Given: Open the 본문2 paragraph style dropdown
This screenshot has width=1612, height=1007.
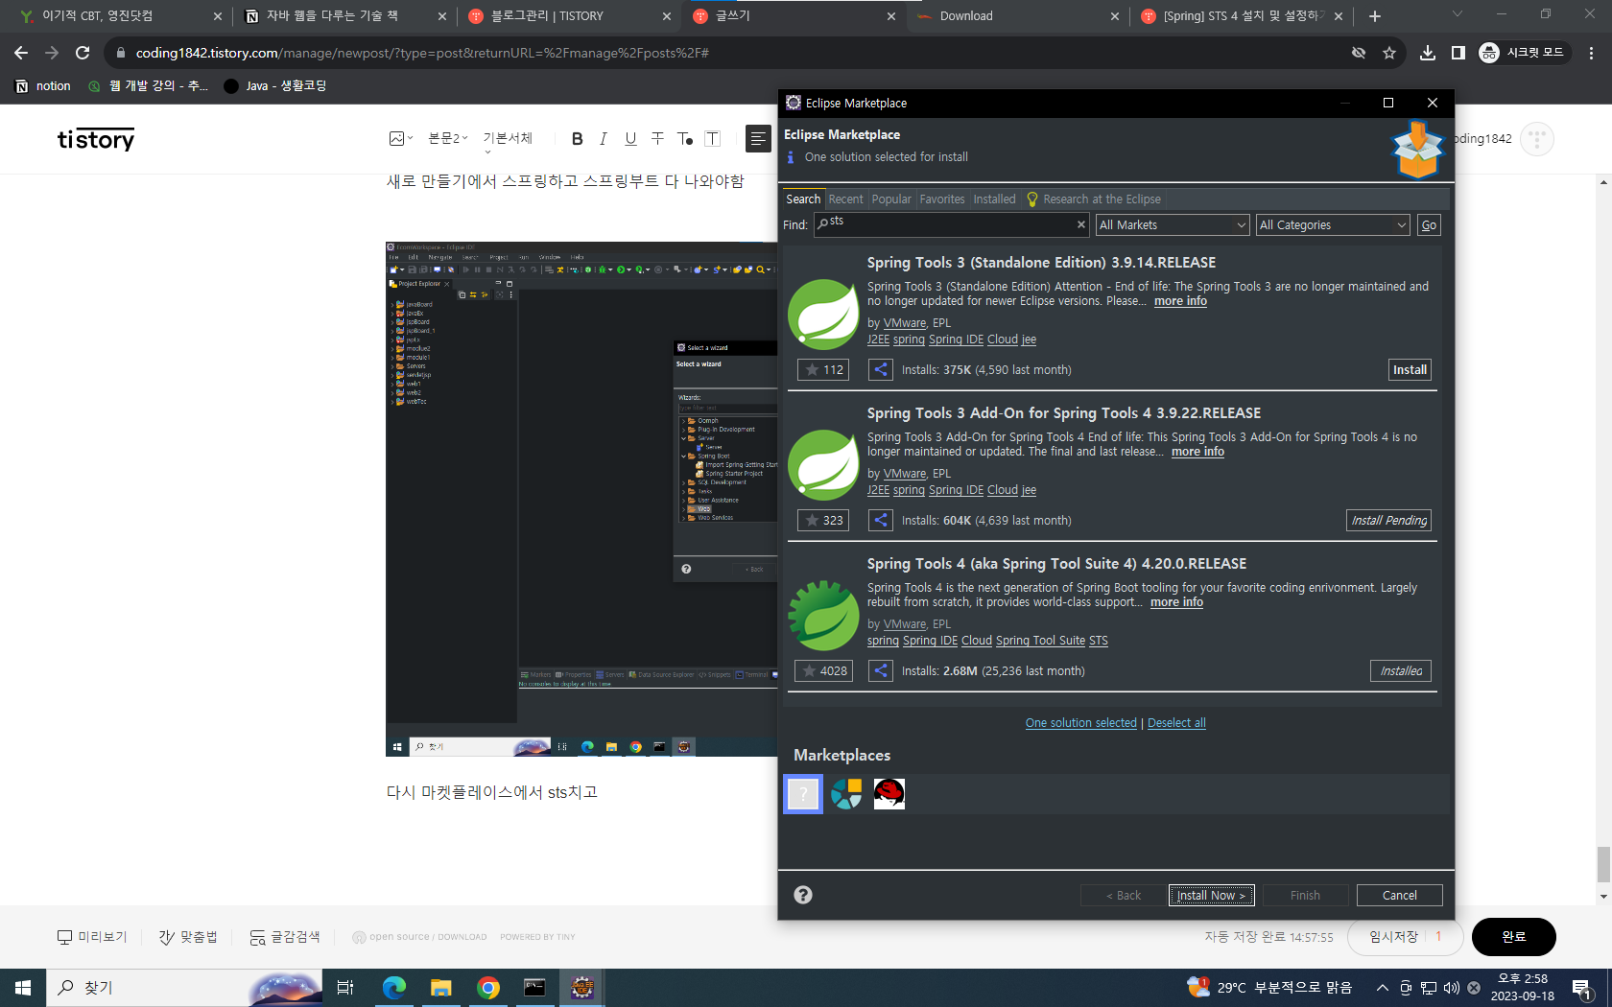Looking at the screenshot, I should pyautogui.click(x=448, y=139).
